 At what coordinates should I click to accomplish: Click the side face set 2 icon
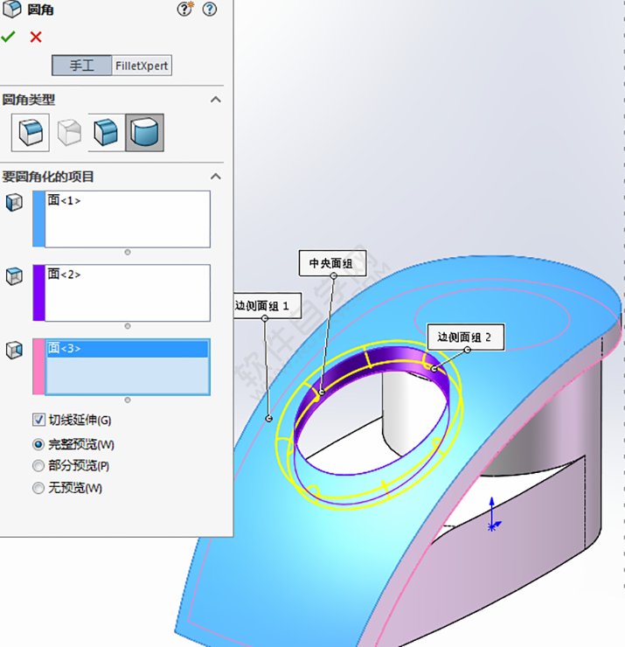14,350
